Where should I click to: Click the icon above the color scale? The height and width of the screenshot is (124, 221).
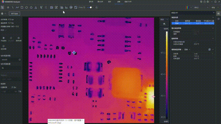pos(164,24)
